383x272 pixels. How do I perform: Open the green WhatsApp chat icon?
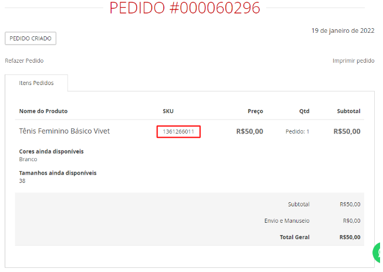(x=378, y=253)
